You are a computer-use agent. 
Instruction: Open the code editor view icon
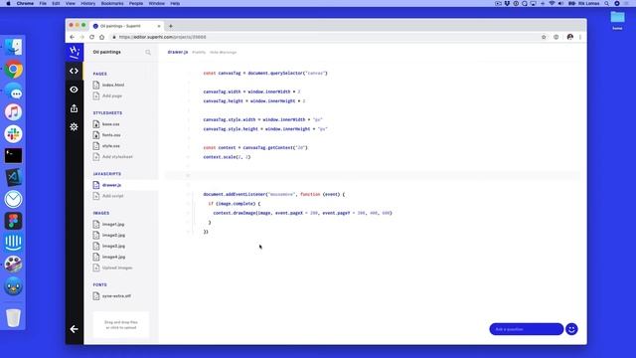74,71
